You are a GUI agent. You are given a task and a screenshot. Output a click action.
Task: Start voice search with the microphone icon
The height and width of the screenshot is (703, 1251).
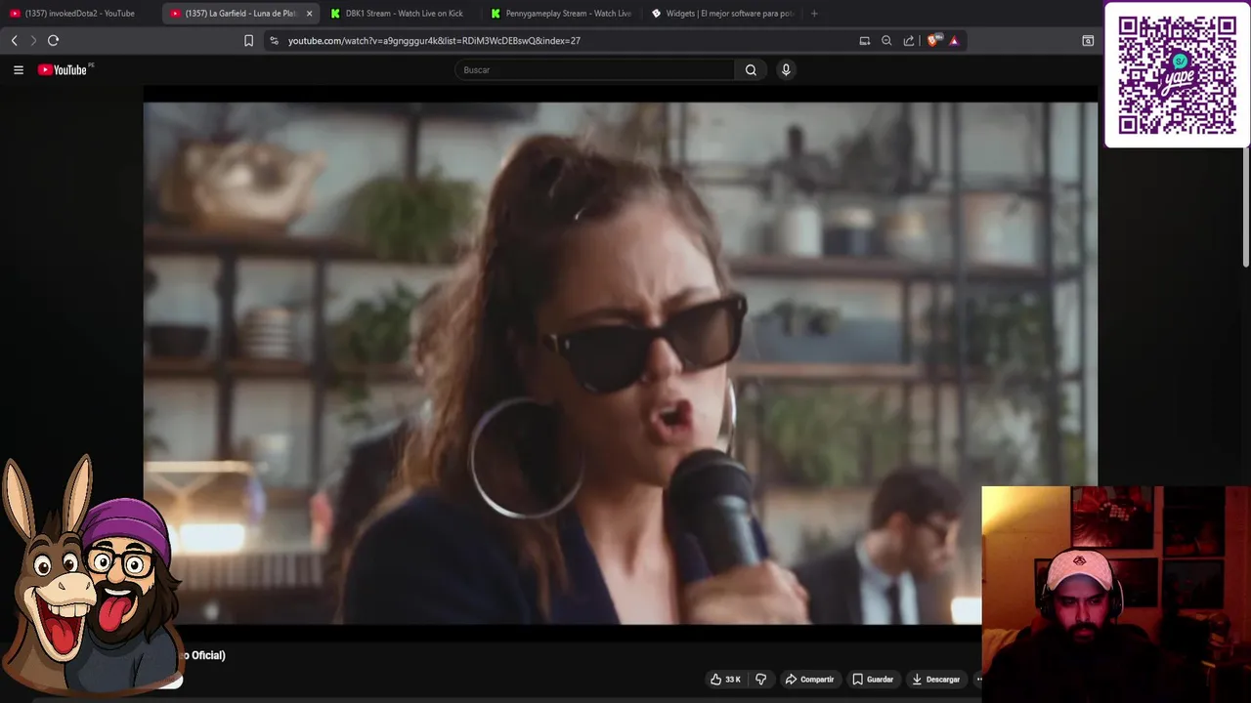click(x=786, y=69)
